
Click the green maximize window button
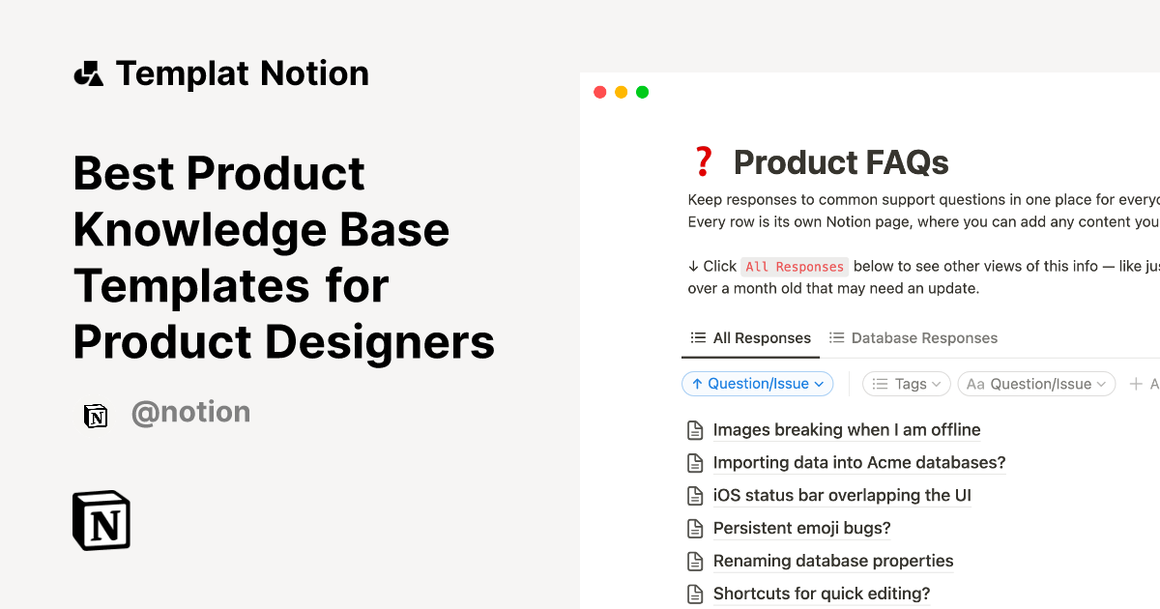click(x=643, y=93)
